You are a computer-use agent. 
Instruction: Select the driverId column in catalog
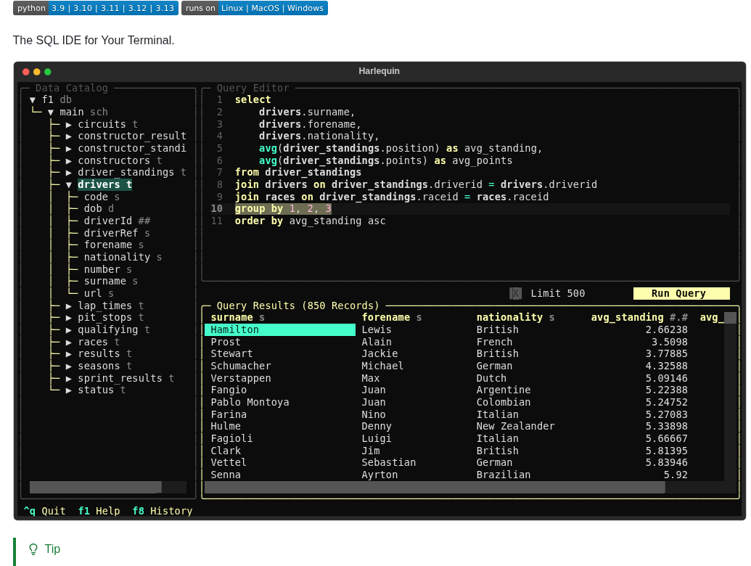pyautogui.click(x=117, y=221)
